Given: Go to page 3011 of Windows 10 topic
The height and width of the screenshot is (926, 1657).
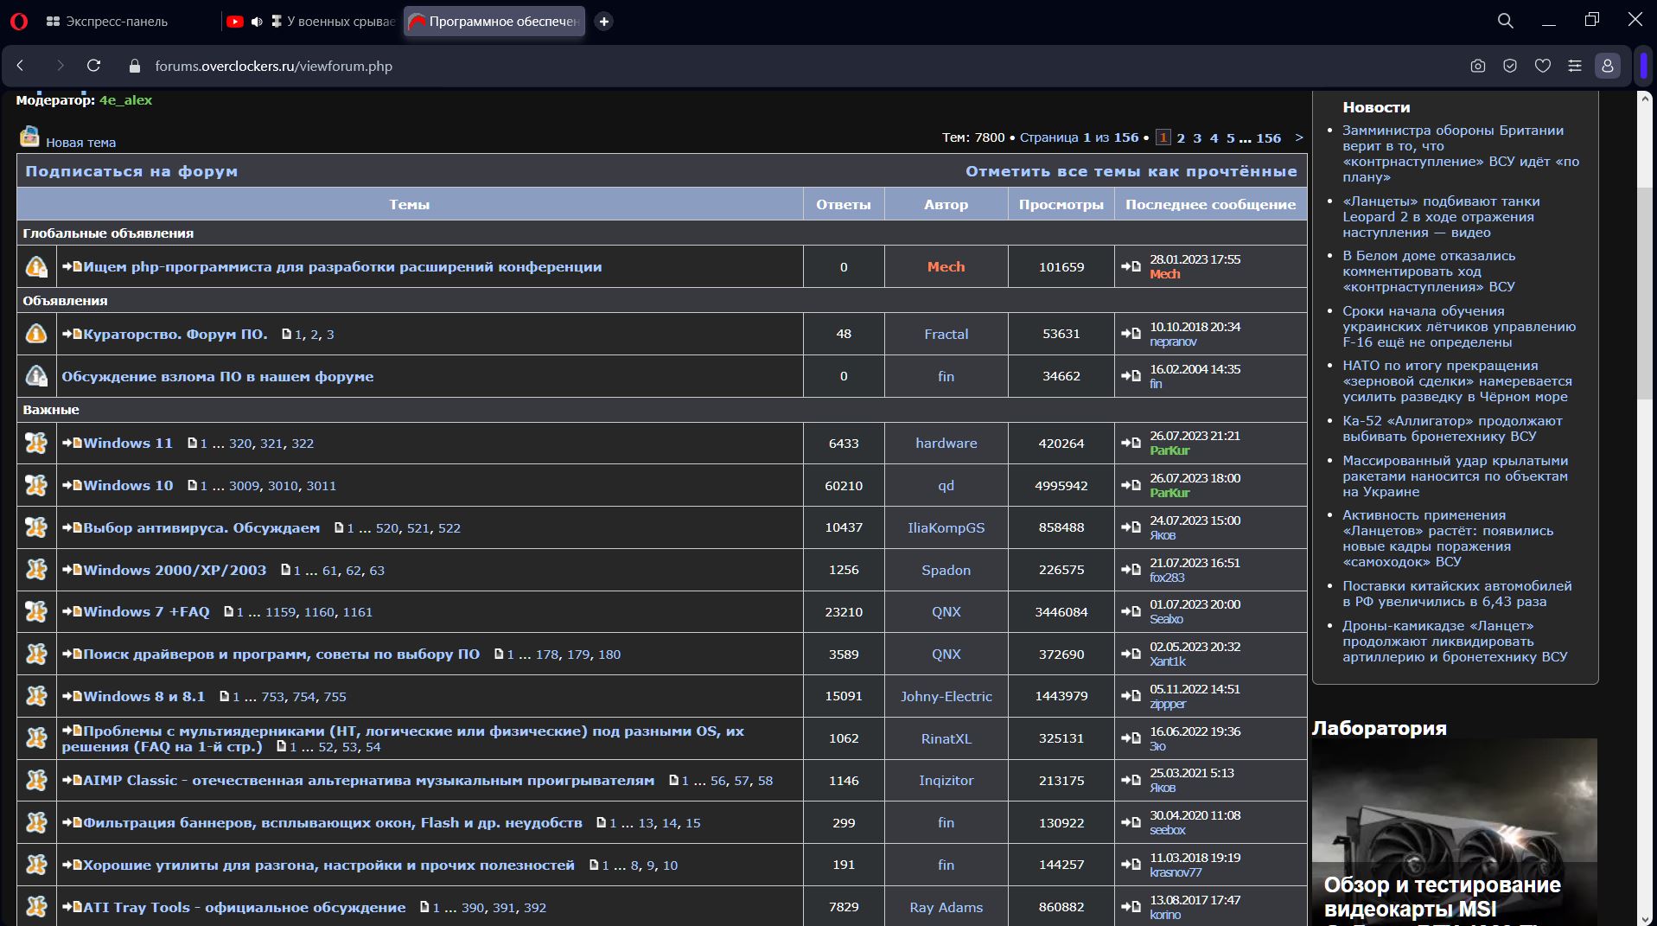Looking at the screenshot, I should coord(322,486).
